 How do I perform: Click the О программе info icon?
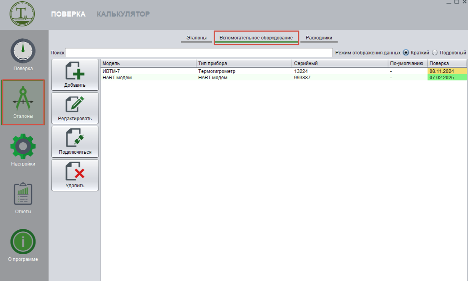[23, 242]
